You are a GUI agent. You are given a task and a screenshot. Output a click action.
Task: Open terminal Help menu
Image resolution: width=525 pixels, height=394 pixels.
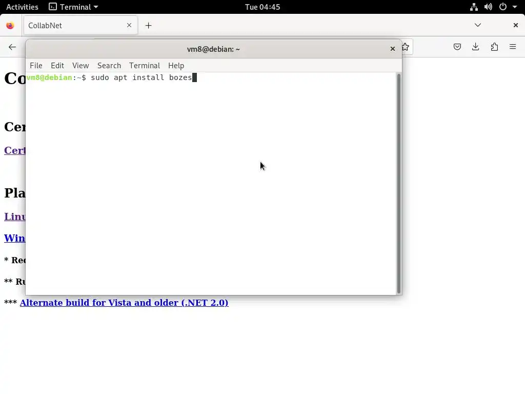176,66
